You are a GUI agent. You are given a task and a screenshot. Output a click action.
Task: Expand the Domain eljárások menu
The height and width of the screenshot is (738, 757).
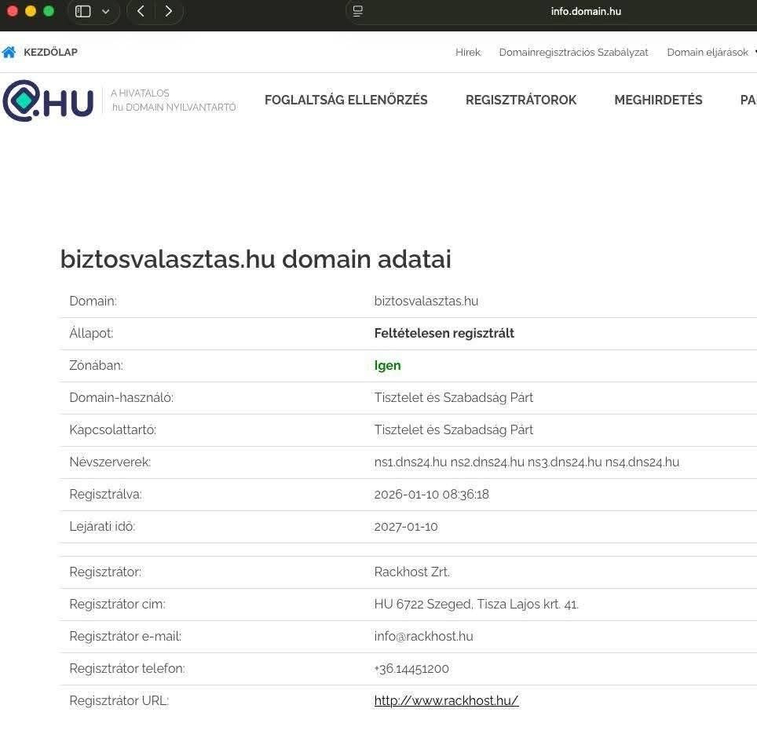[x=708, y=52]
